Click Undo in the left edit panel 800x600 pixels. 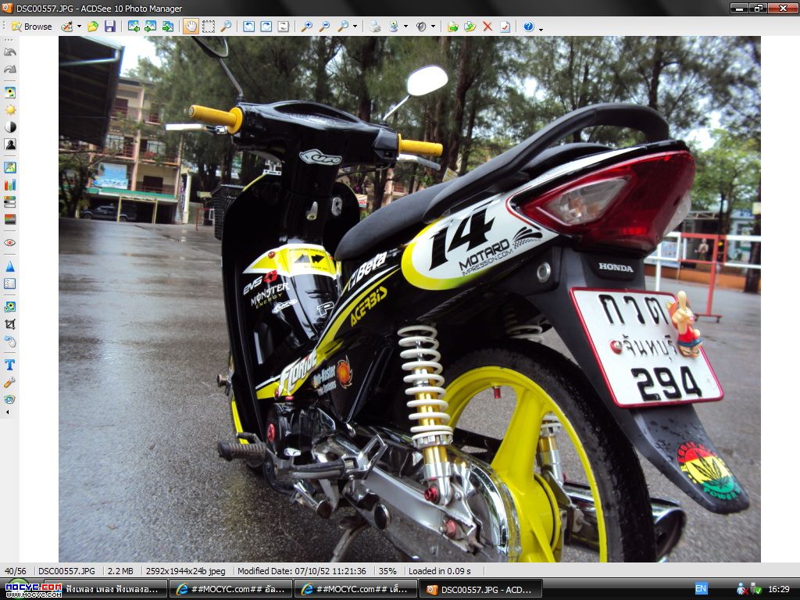click(x=9, y=52)
